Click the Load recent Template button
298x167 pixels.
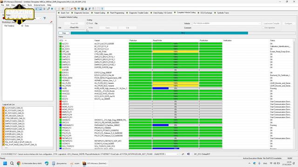271,23
